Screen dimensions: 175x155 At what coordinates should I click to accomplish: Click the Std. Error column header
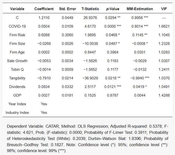(x=67, y=9)
